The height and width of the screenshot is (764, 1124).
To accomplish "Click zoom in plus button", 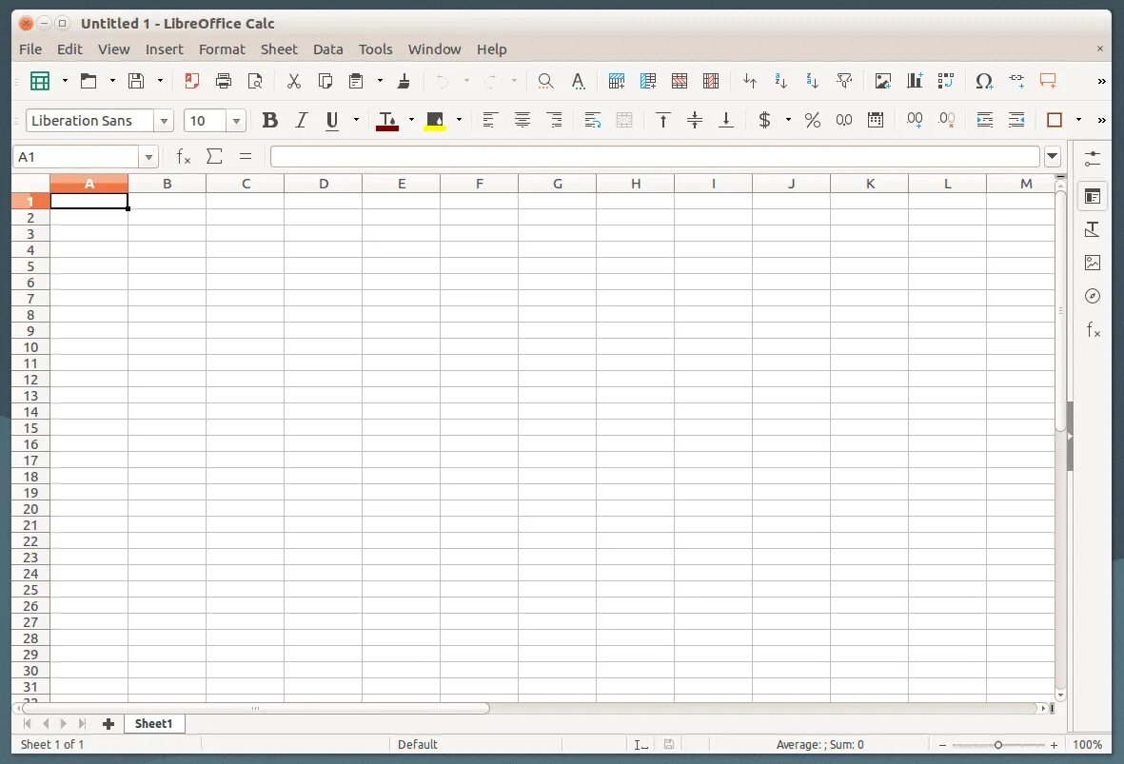I will click(1054, 745).
